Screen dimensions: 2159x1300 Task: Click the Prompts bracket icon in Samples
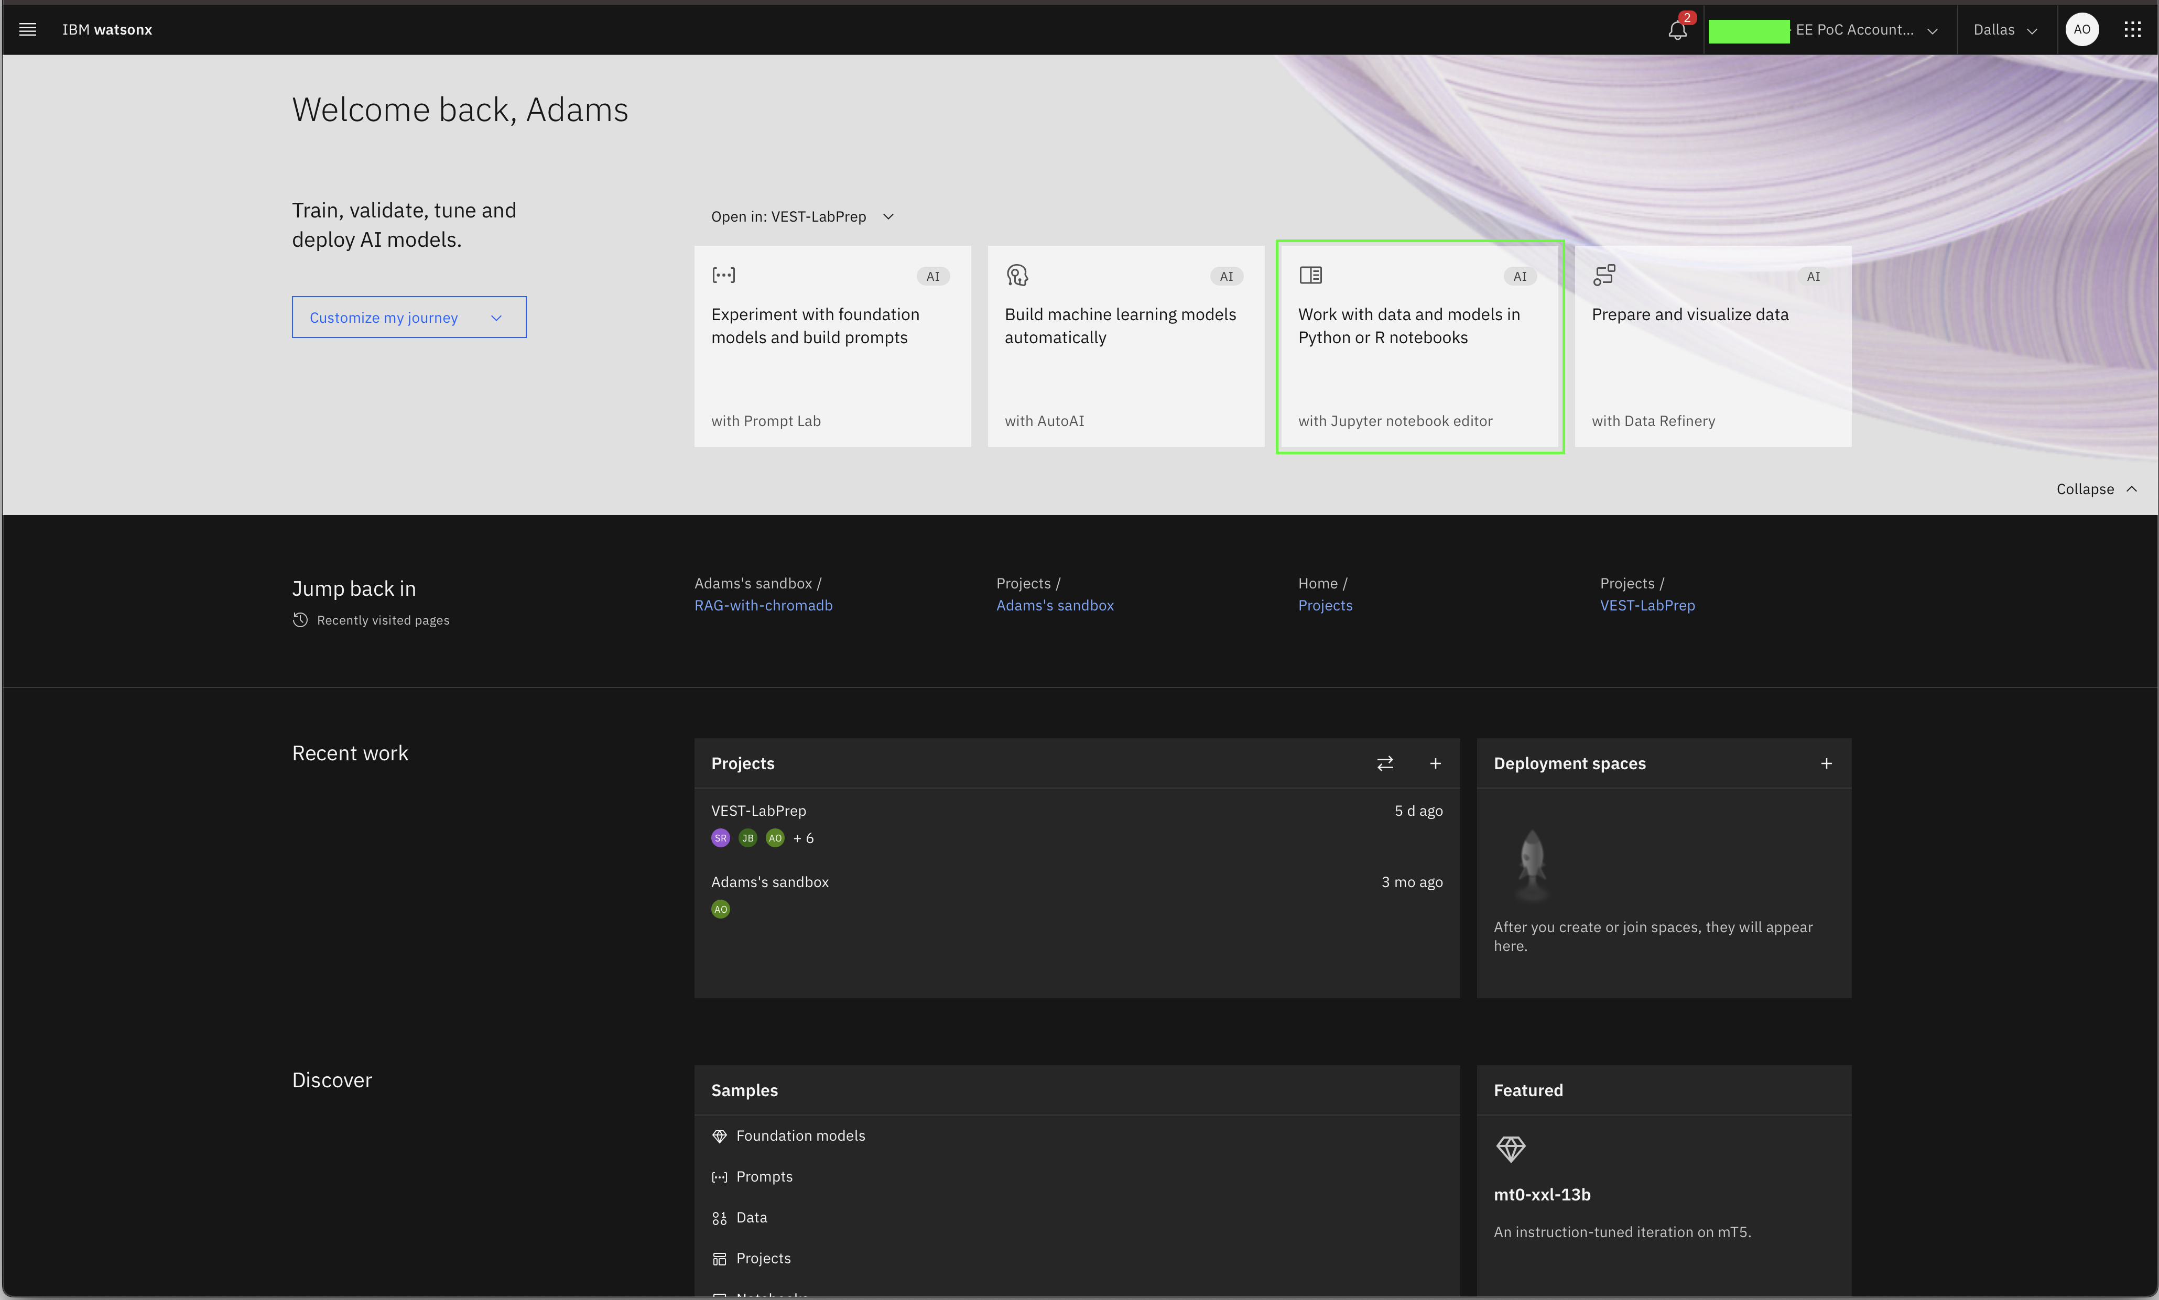pos(719,1176)
